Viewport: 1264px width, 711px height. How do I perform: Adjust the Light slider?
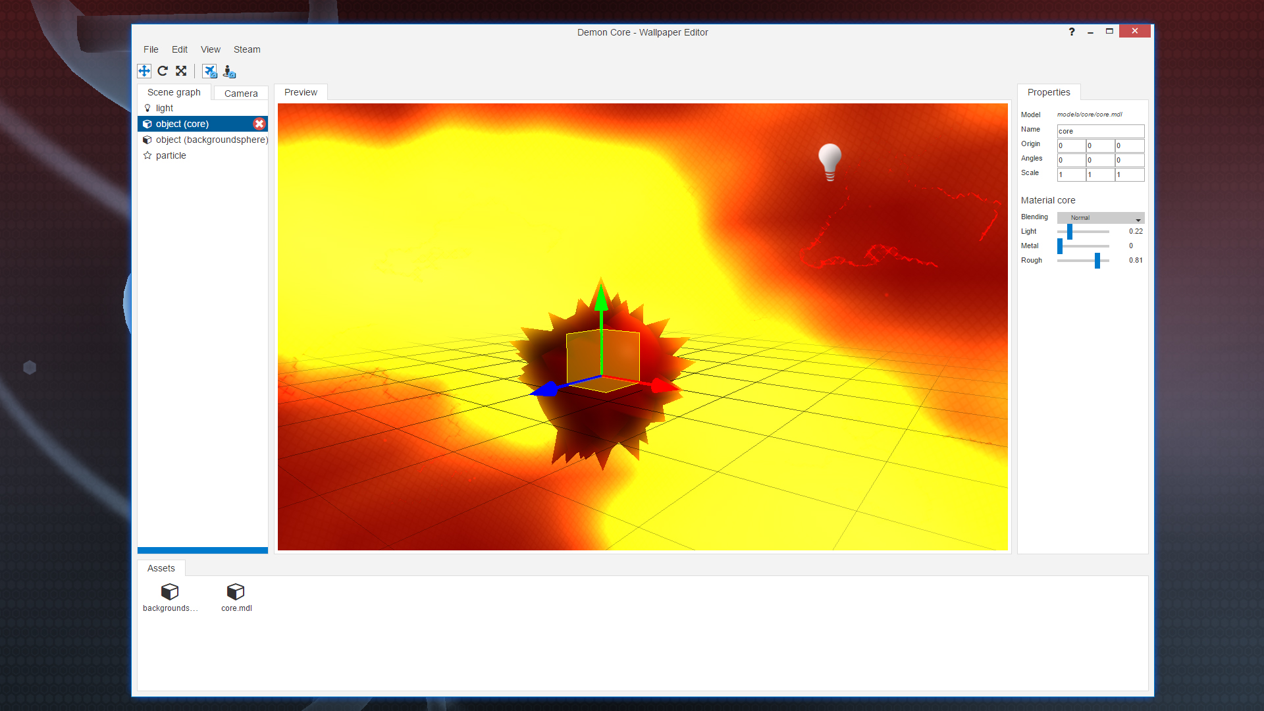(1070, 232)
